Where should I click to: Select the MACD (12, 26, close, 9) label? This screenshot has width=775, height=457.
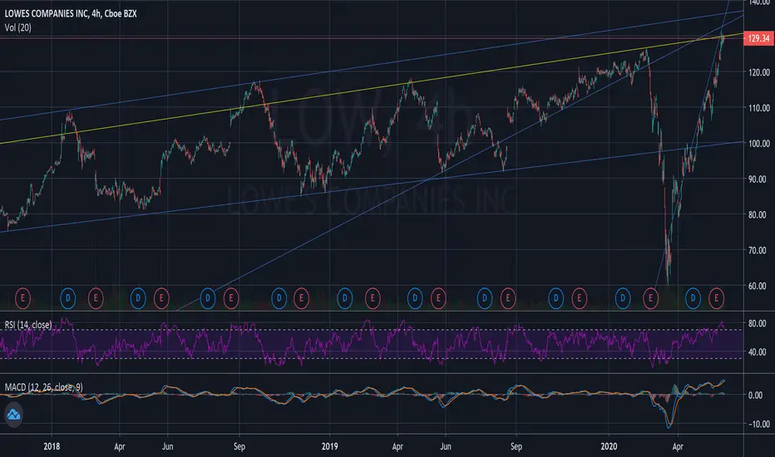(x=43, y=387)
